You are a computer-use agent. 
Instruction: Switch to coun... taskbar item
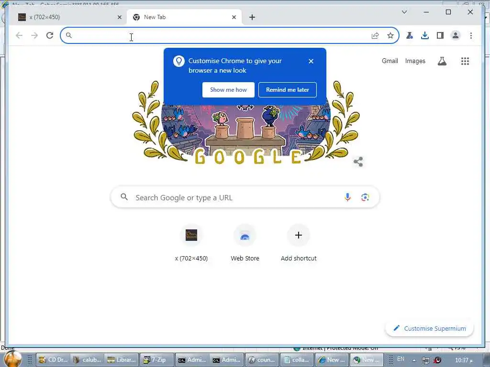[262, 360]
